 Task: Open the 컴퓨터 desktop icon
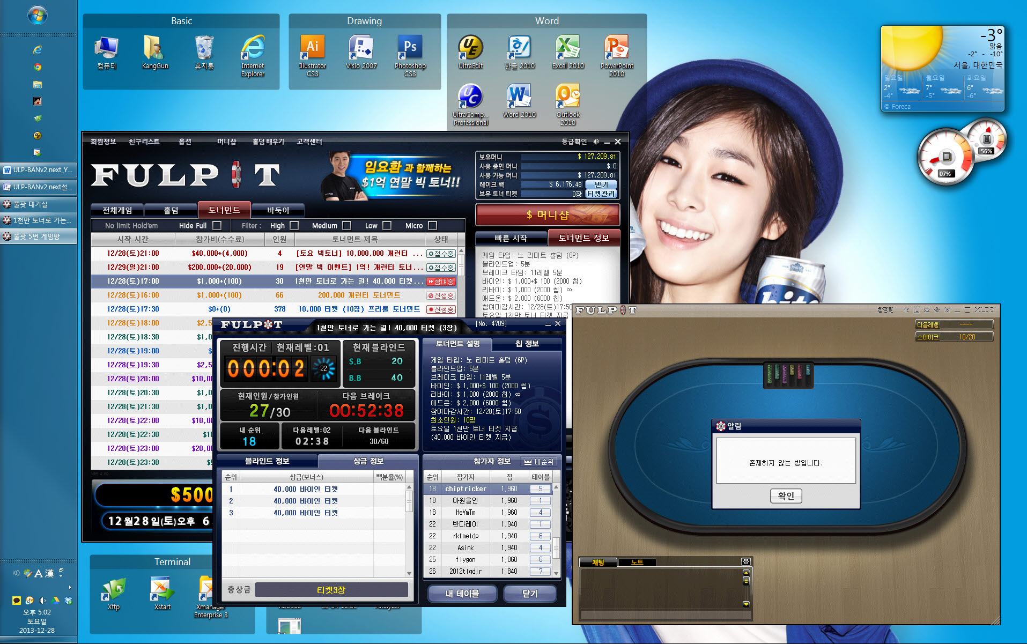pos(106,53)
